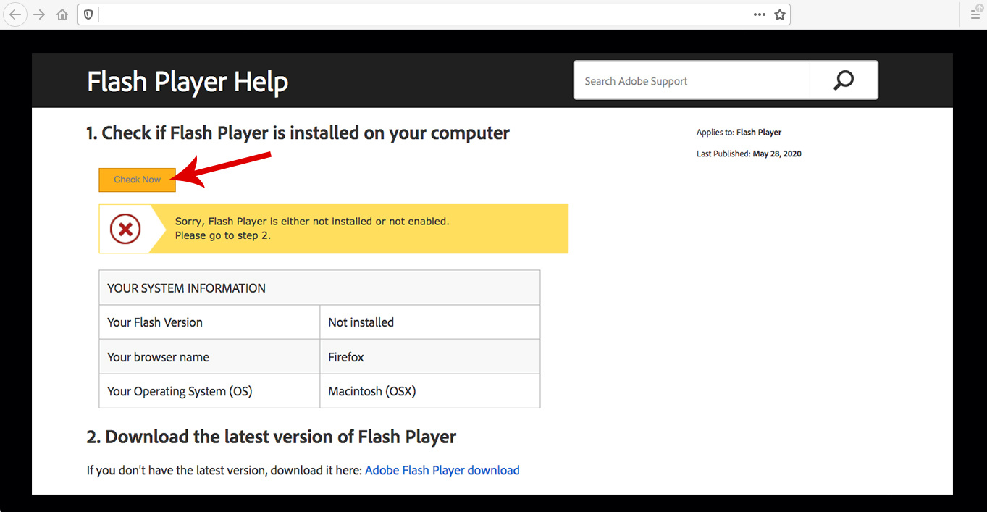Open the Firefox hamburger menu
This screenshot has width=987, height=512.
tap(975, 14)
